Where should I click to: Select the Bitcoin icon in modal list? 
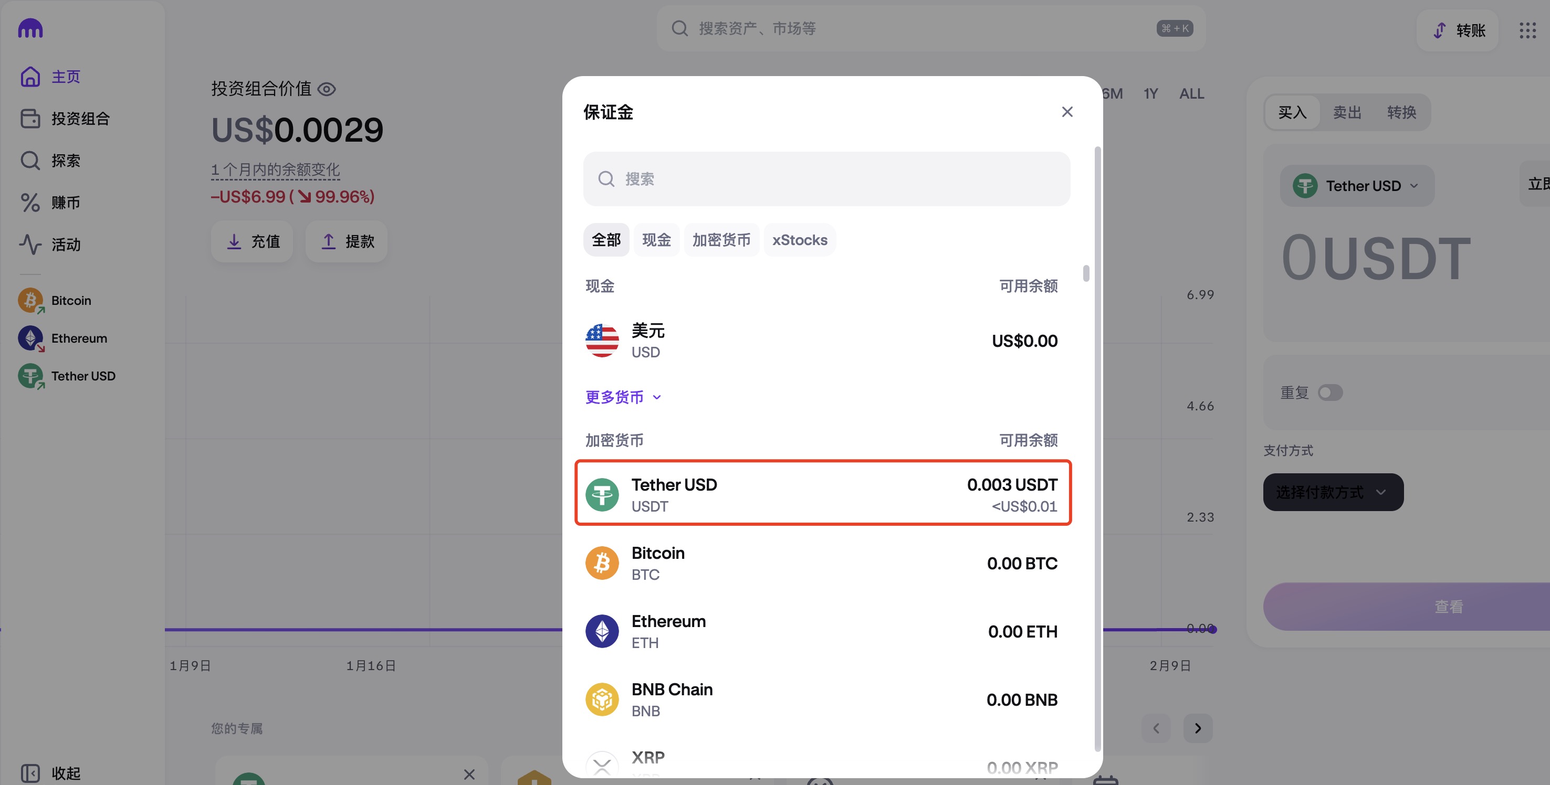pos(602,563)
